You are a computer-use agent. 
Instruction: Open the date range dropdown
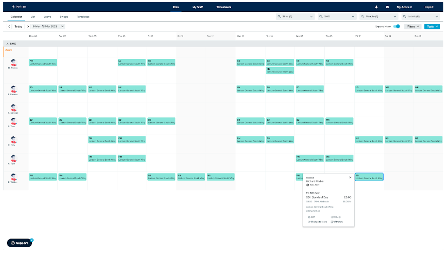pos(48,27)
